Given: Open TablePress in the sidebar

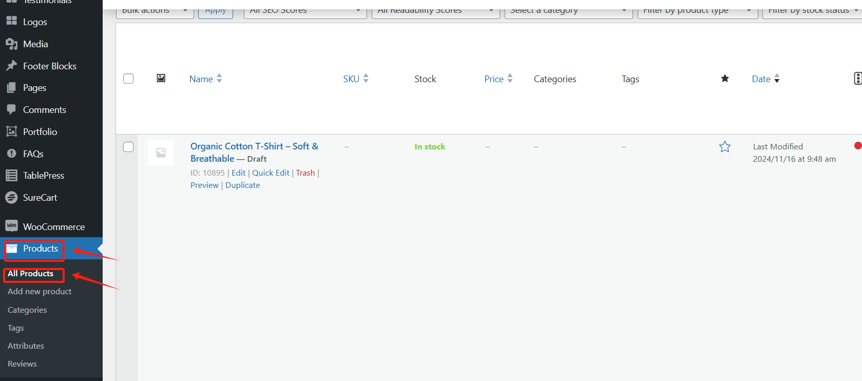Looking at the screenshot, I should click(x=44, y=176).
